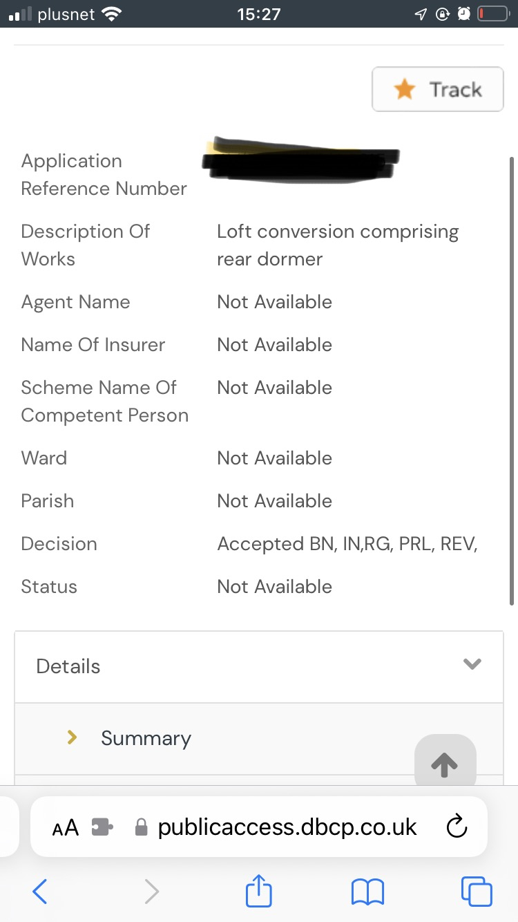Screen dimensions: 518x922
Task: Reload the page with refresh icon
Action: click(x=457, y=827)
